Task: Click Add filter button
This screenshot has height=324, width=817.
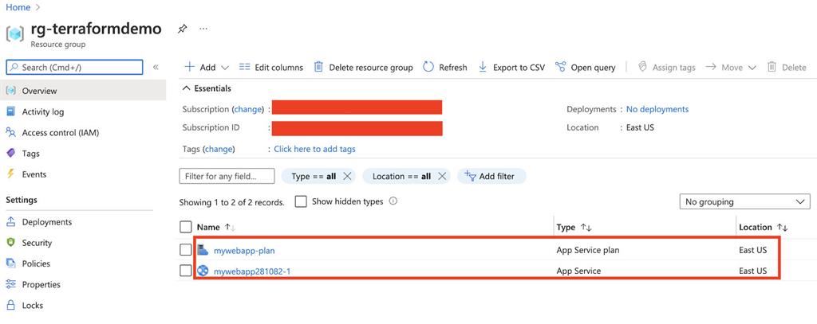Action: (491, 176)
